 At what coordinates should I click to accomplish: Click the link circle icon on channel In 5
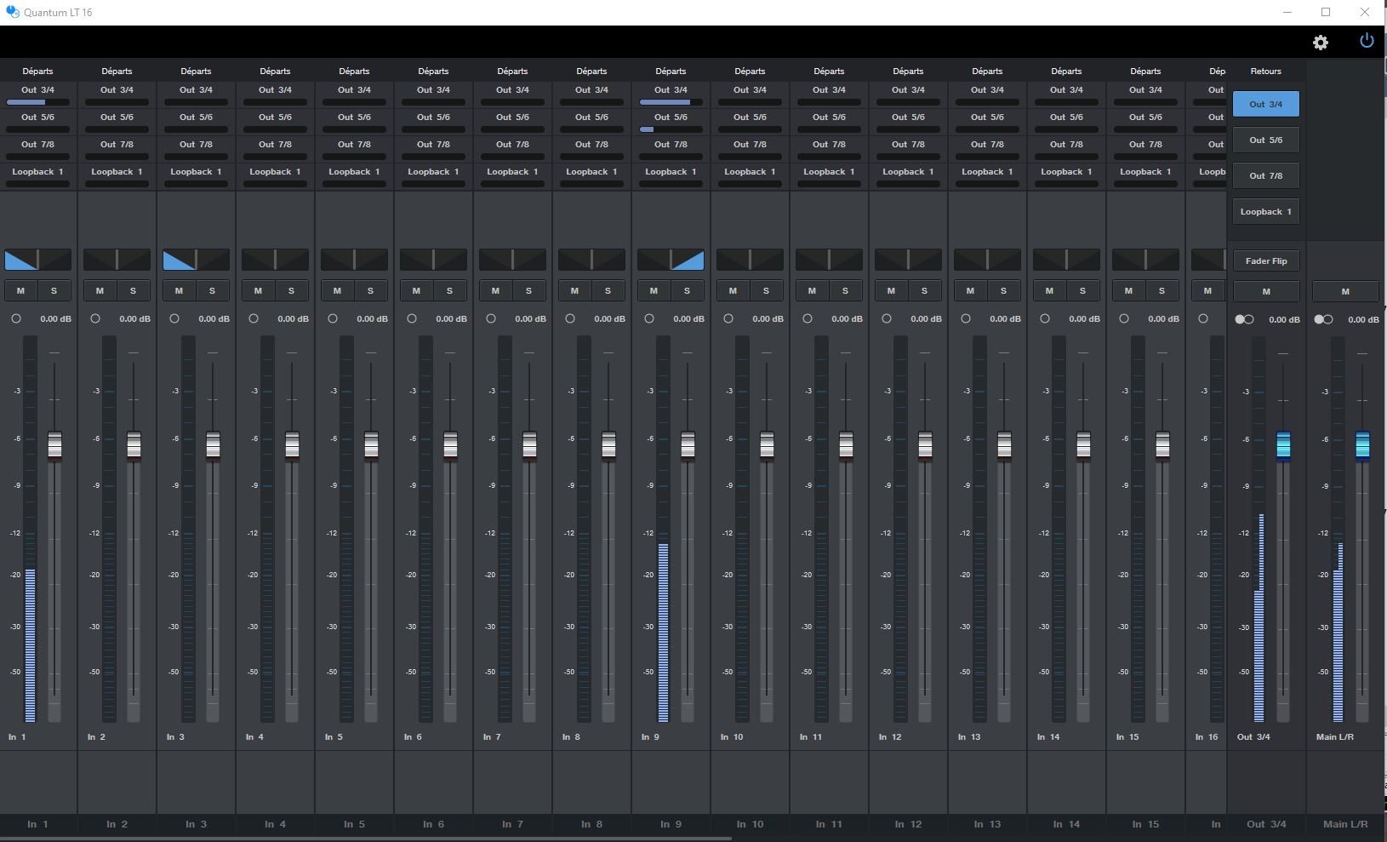(333, 318)
